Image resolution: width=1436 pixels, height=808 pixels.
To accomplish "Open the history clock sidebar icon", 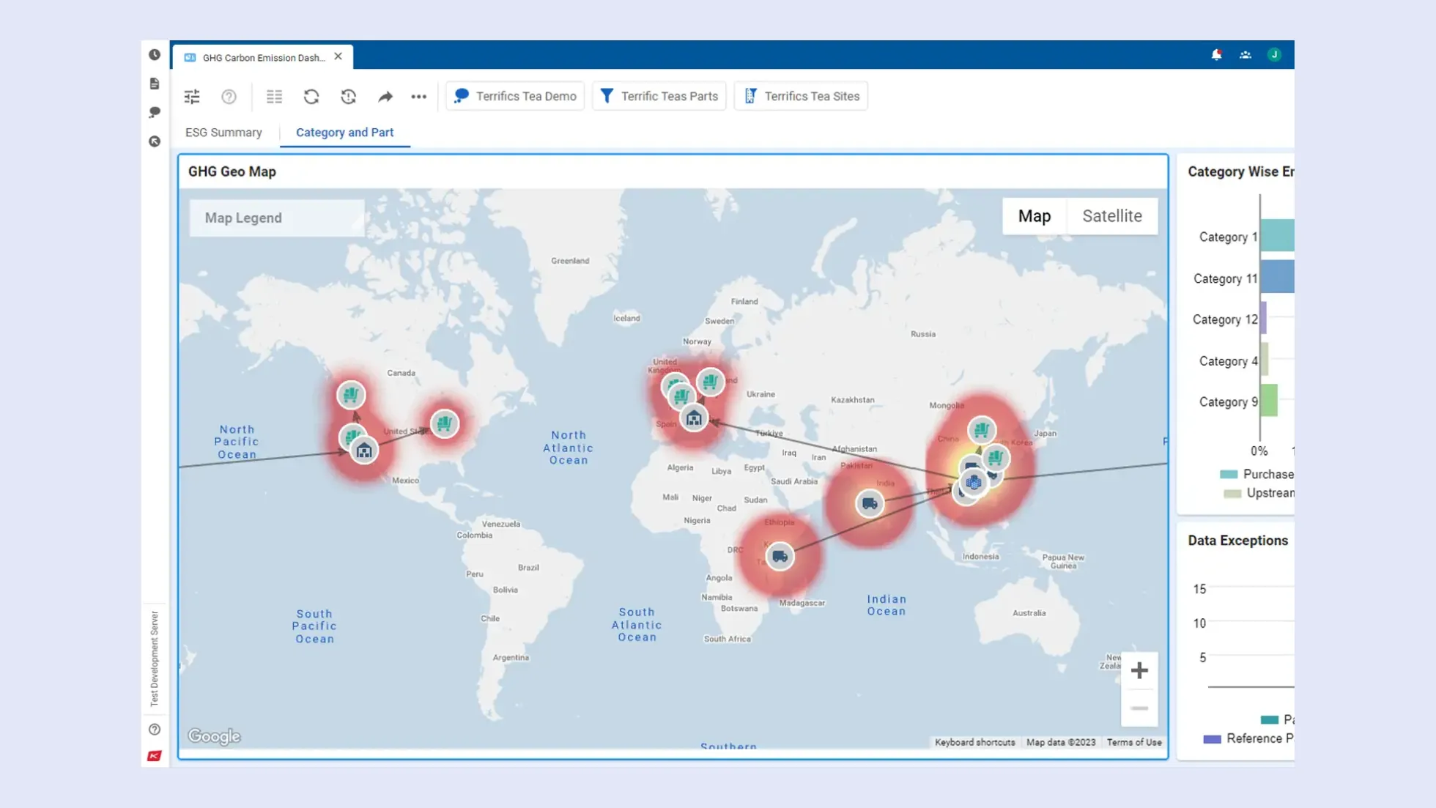I will 155,55.
